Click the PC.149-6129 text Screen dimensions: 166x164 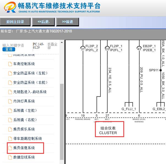38,46
